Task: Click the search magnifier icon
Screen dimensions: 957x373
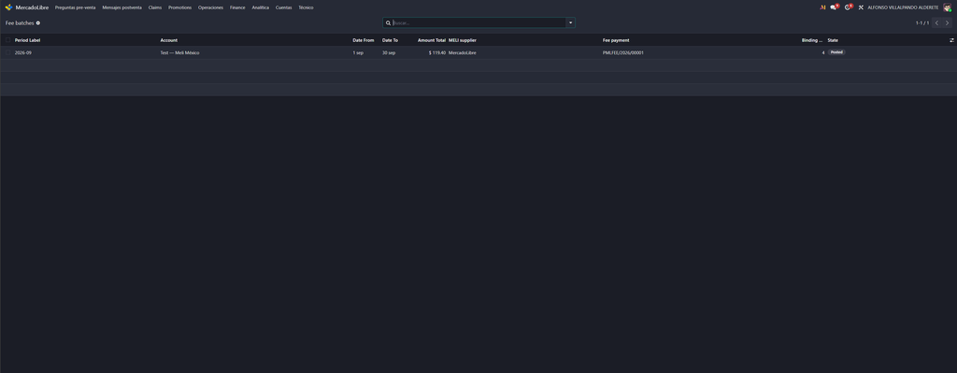Action: click(x=388, y=22)
